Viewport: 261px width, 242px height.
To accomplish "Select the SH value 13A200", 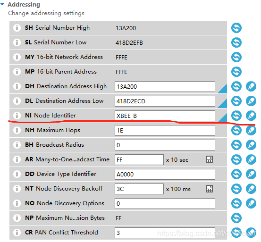I will [x=126, y=28].
